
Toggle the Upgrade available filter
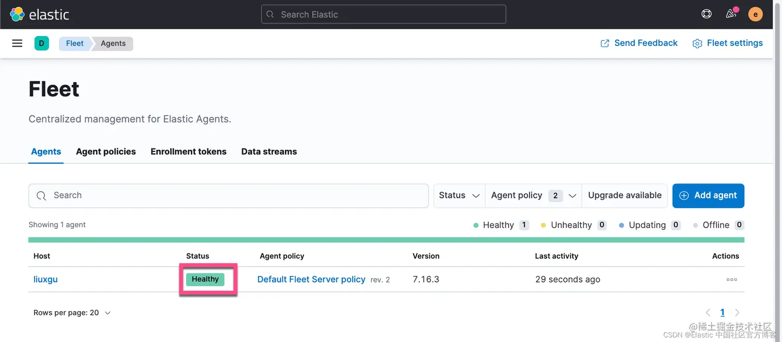pyautogui.click(x=625, y=195)
